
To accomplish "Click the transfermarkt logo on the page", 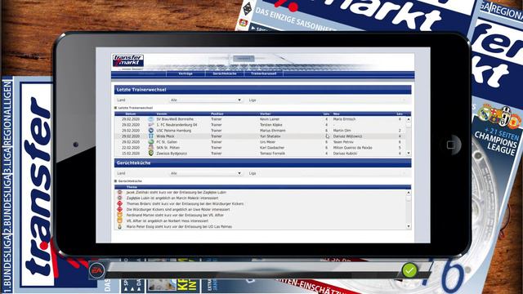I will [128, 60].
